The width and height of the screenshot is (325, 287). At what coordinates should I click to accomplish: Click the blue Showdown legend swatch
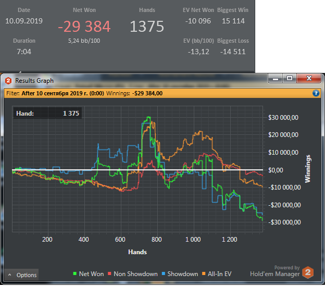point(163,274)
